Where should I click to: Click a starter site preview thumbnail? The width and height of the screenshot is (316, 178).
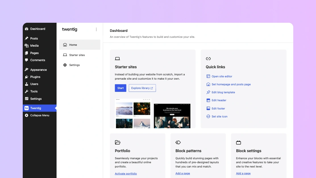click(133, 113)
